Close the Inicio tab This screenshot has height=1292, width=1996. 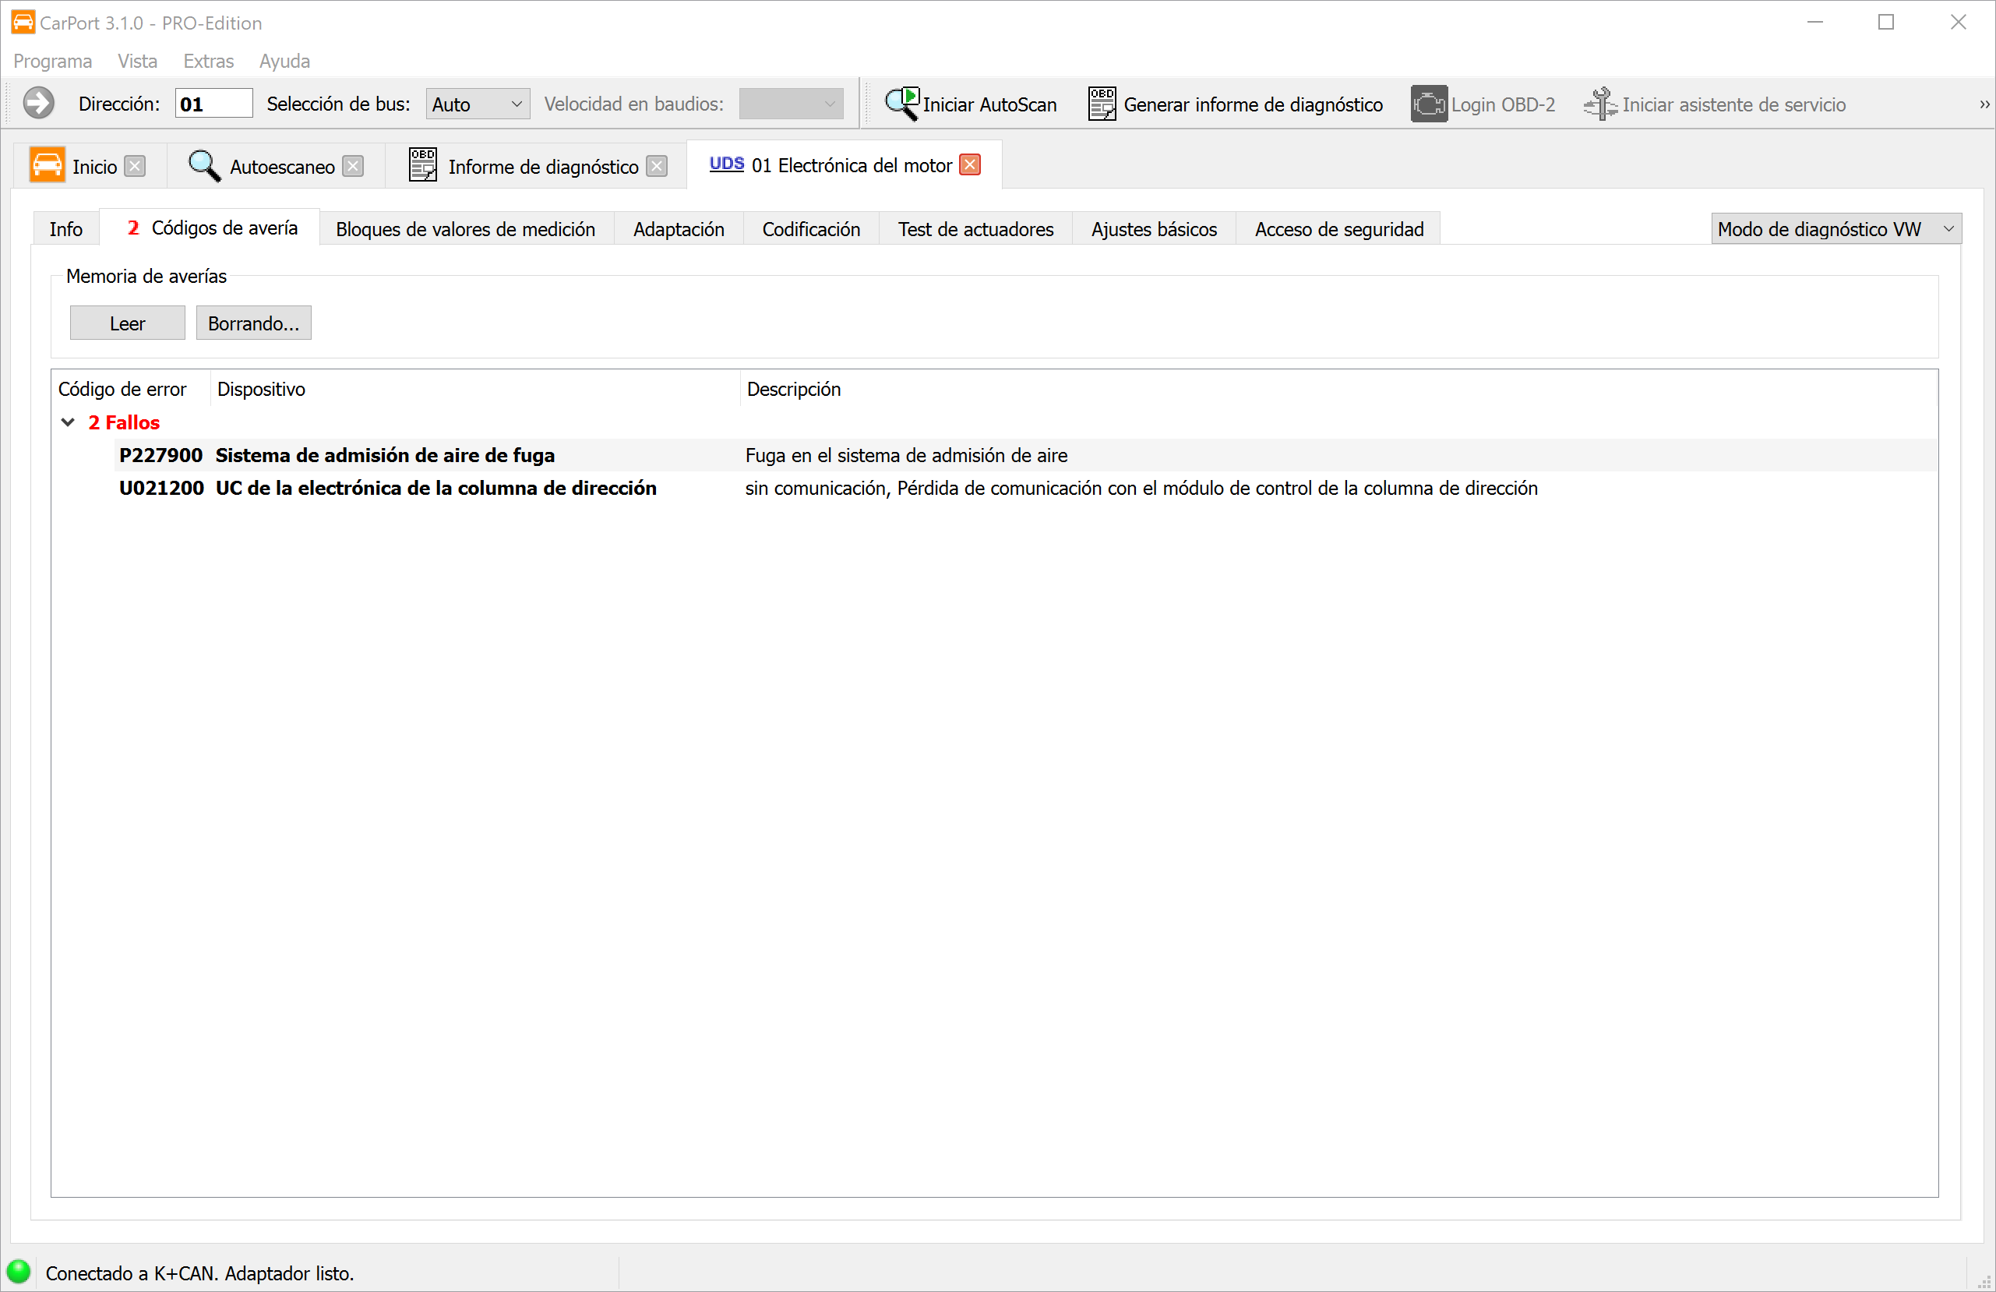point(135,166)
